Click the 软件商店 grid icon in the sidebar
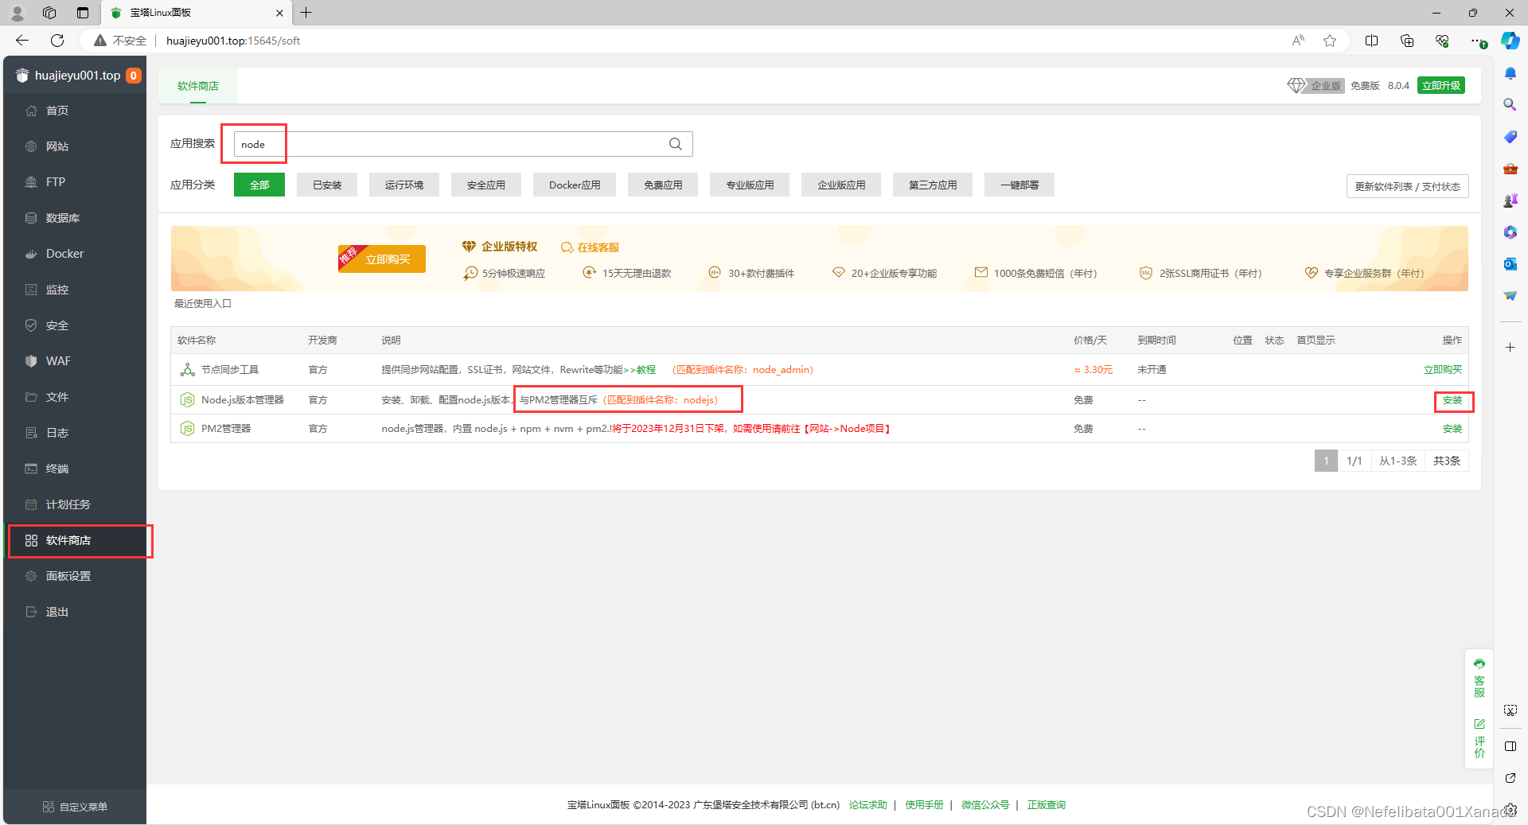Screen dimensions: 1528x825 [x=31, y=540]
